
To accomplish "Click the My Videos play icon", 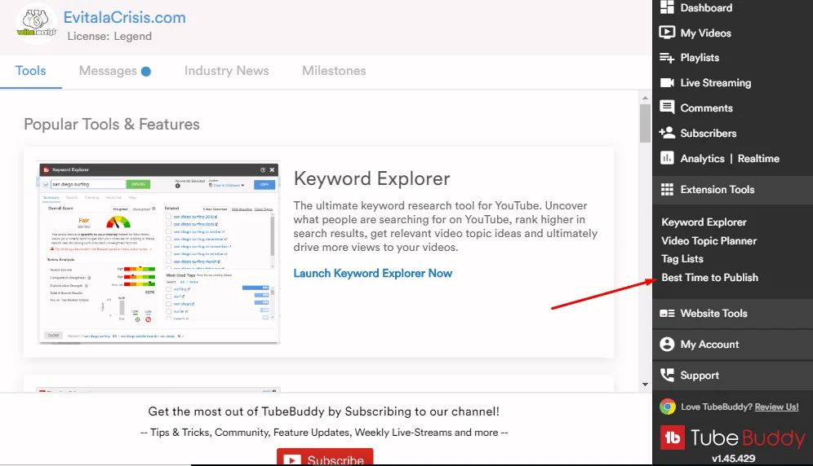I will [667, 33].
